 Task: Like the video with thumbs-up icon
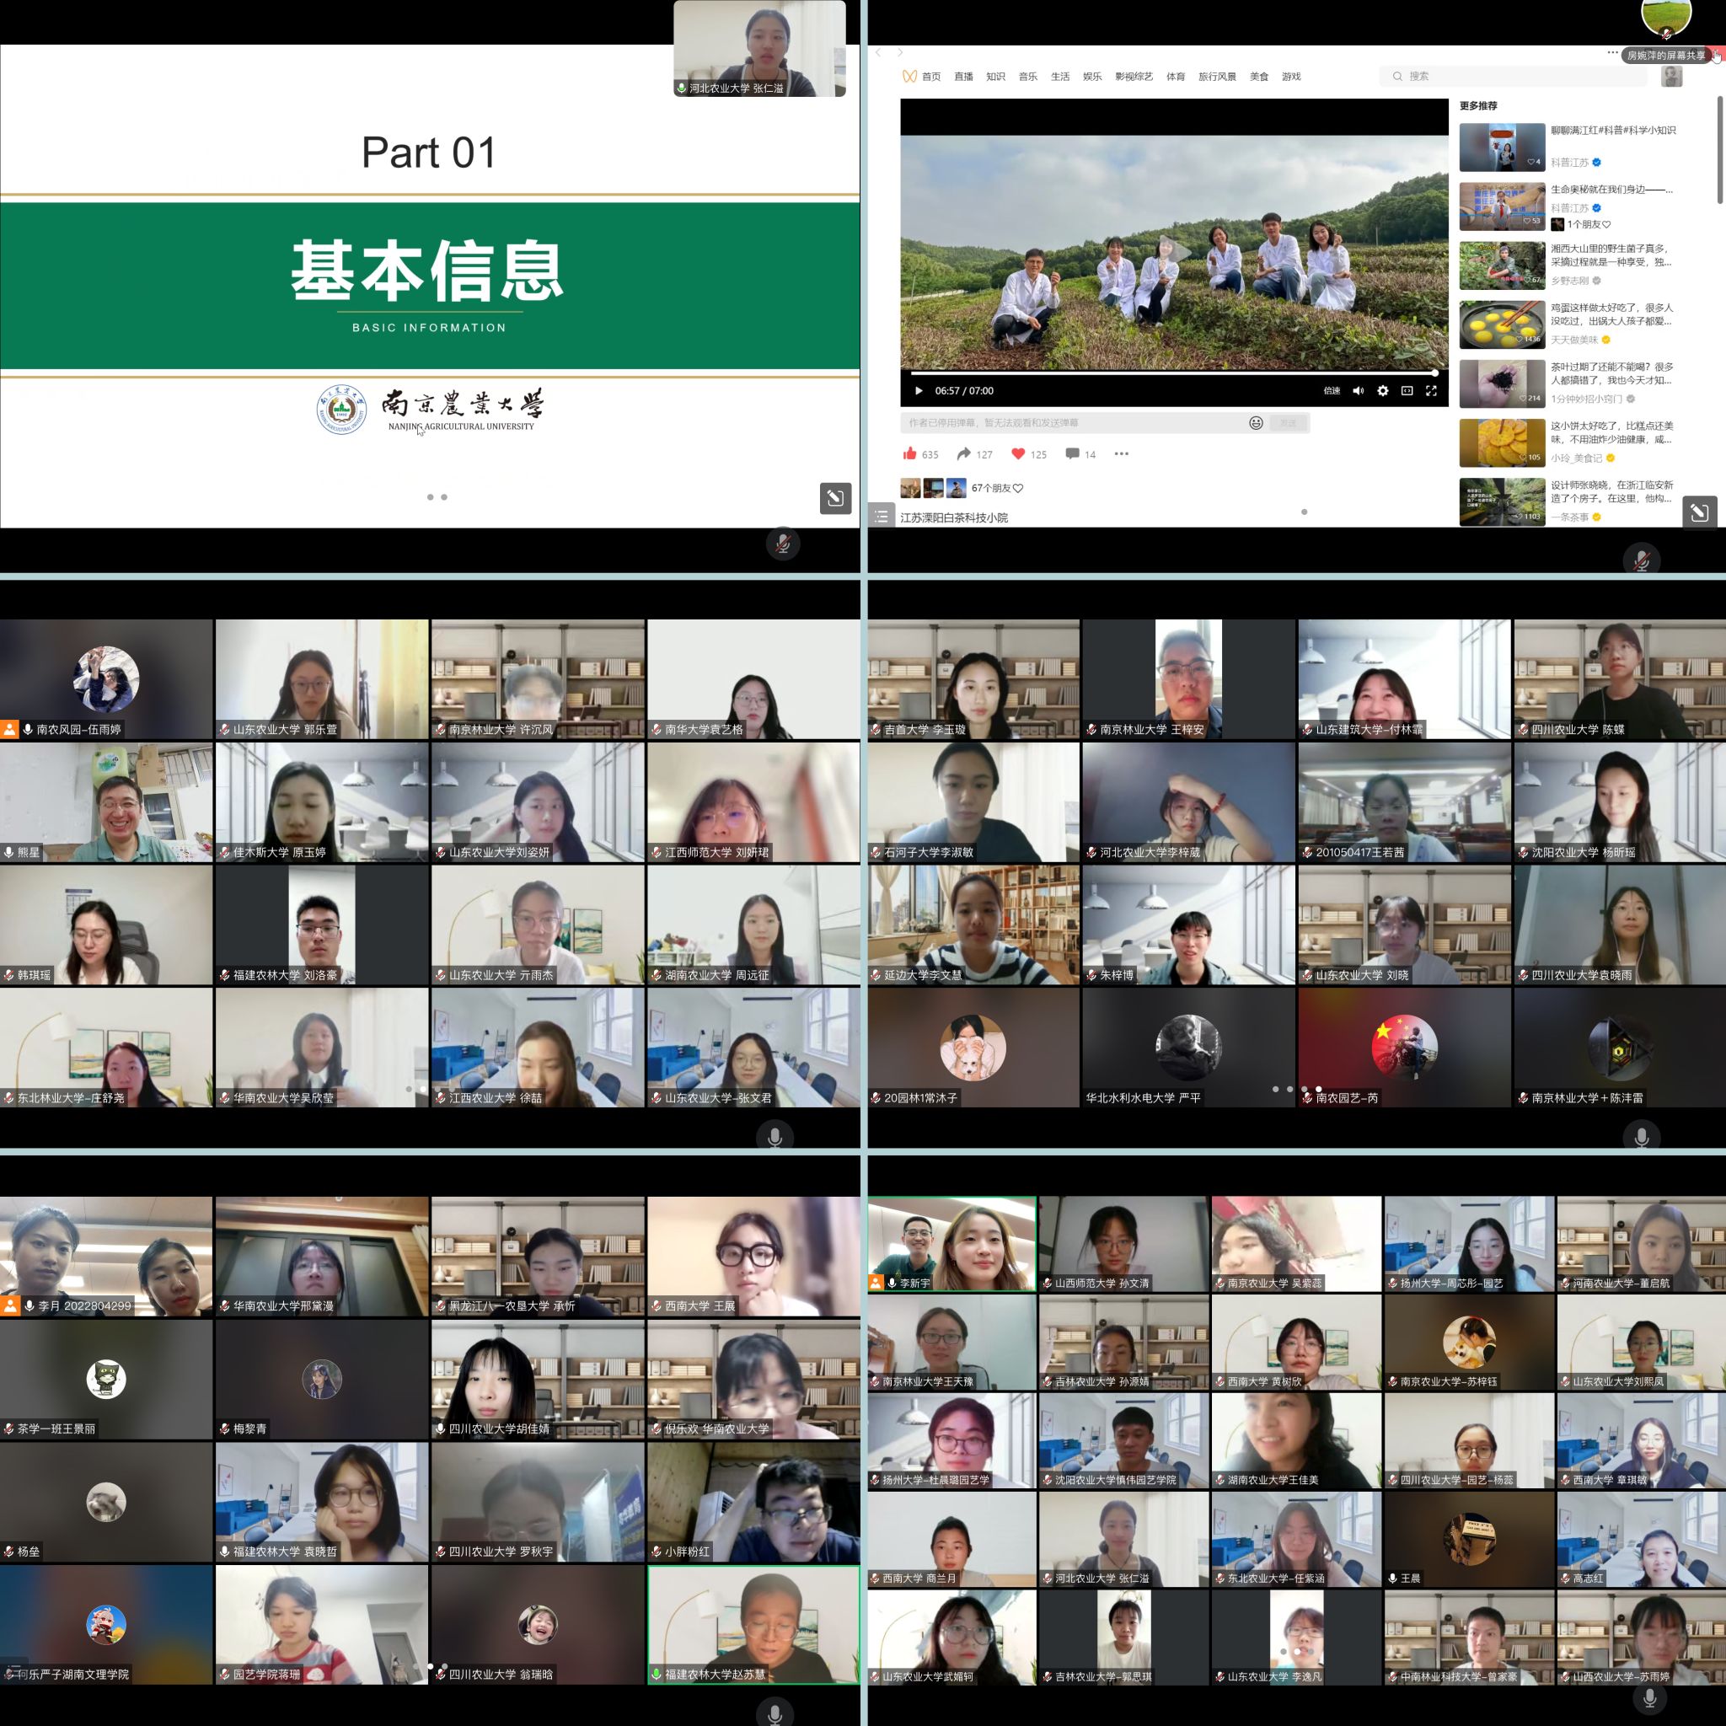tap(909, 454)
